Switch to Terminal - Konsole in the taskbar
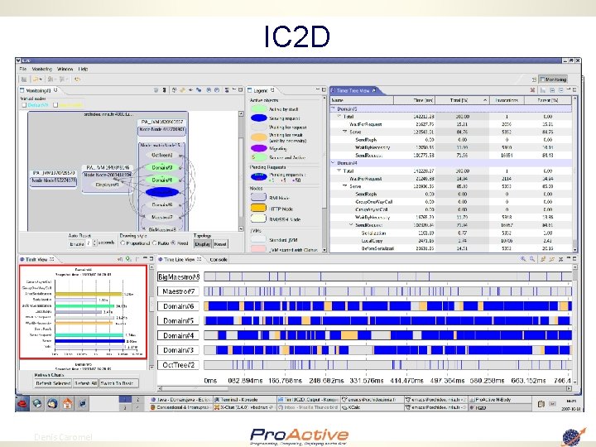Viewport: 596px width, 447px height. coord(243,400)
